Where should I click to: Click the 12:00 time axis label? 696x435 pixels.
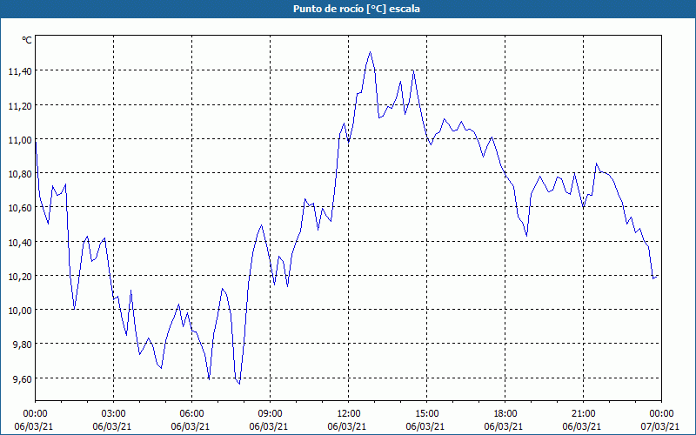click(x=349, y=414)
